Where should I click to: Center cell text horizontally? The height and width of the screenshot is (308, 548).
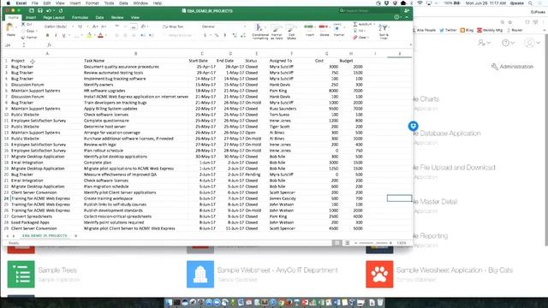pos(125,35)
